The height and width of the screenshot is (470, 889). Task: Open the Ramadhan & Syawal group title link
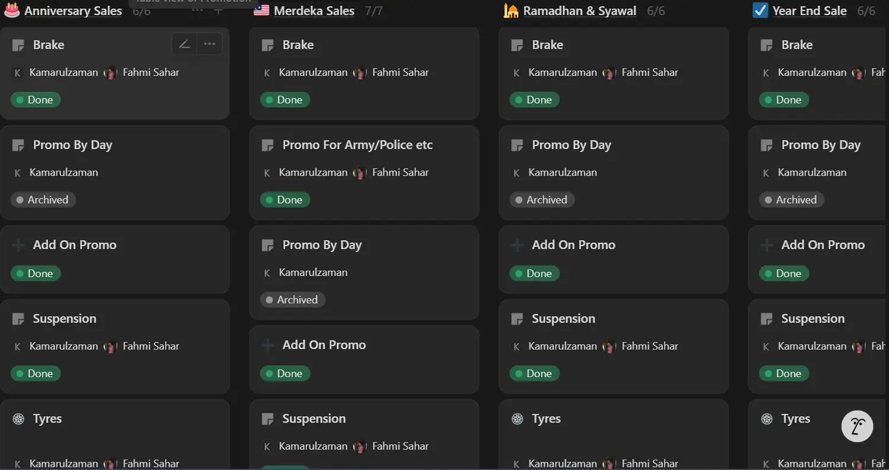pyautogui.click(x=580, y=11)
